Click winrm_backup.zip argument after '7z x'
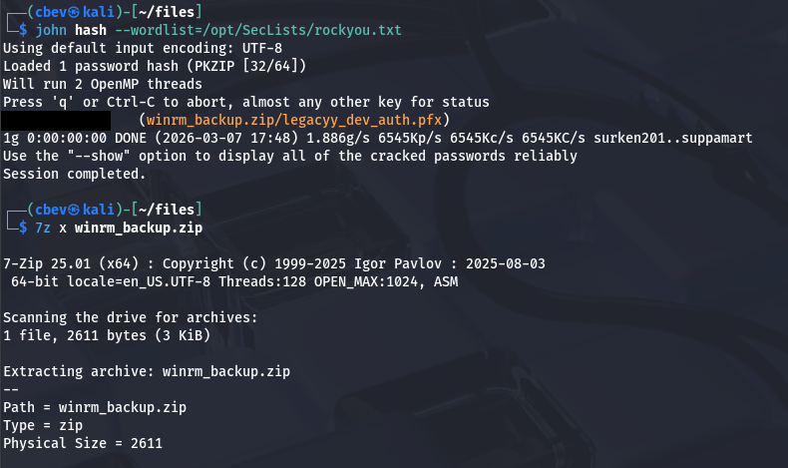This screenshot has height=468, width=788. [140, 227]
